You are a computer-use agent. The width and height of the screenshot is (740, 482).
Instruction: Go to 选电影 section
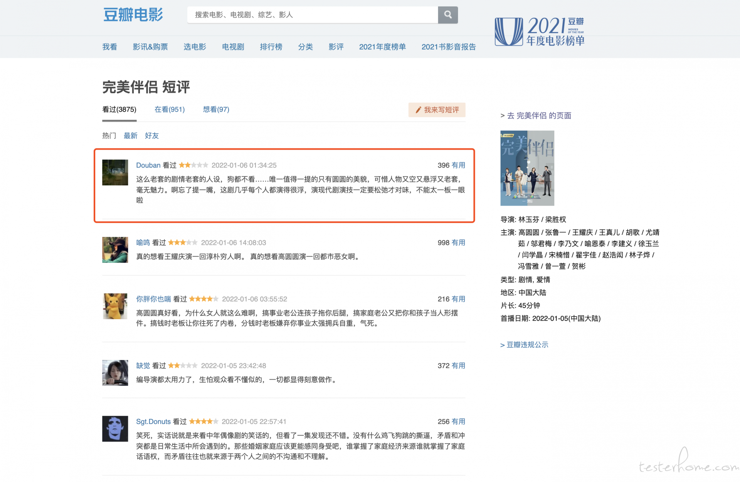(x=195, y=47)
